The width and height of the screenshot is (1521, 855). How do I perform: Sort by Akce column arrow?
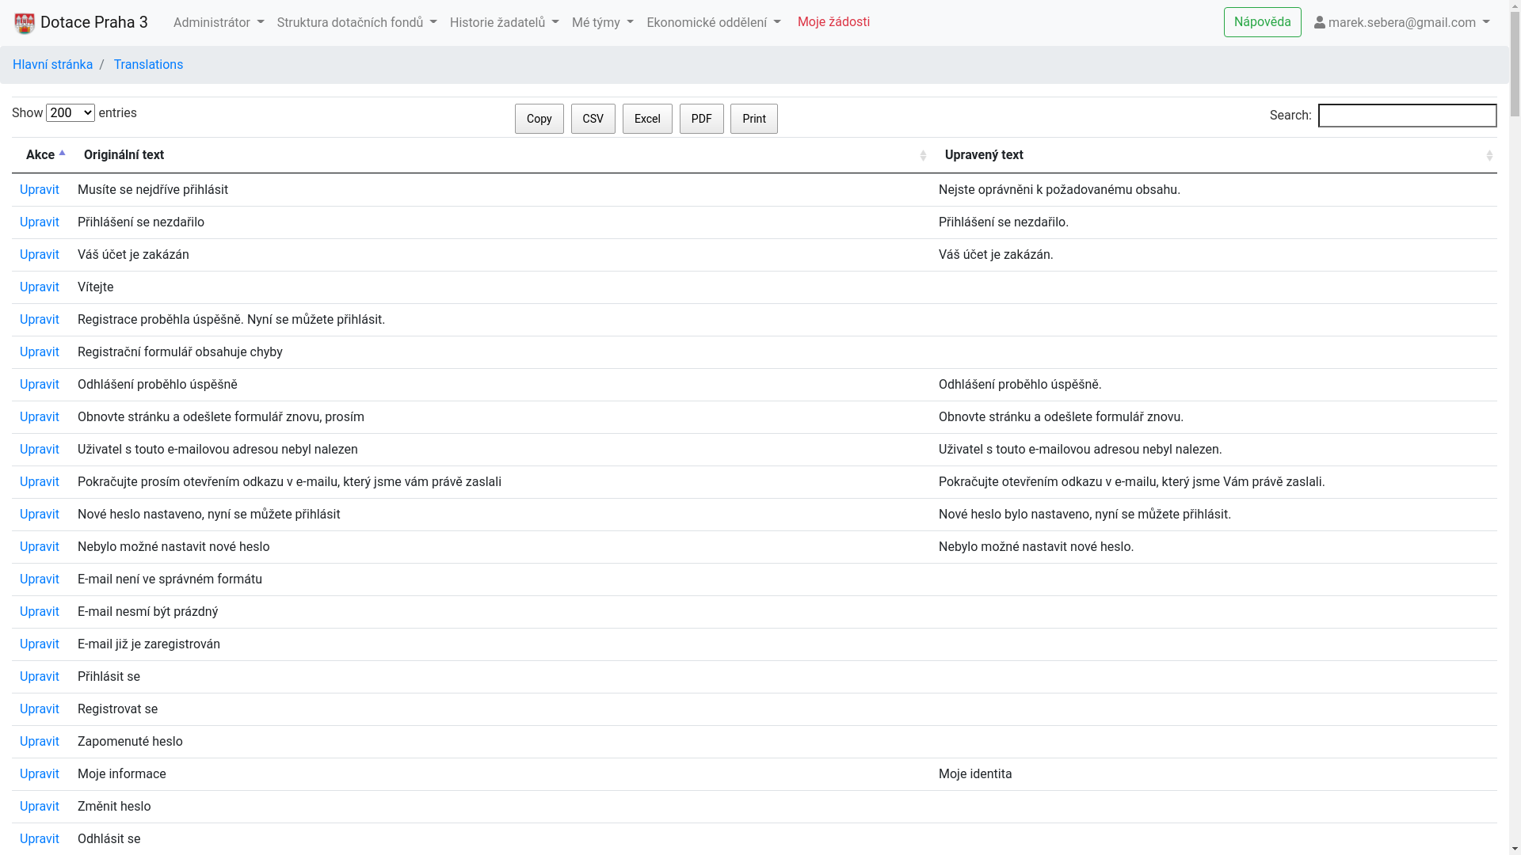(62, 154)
